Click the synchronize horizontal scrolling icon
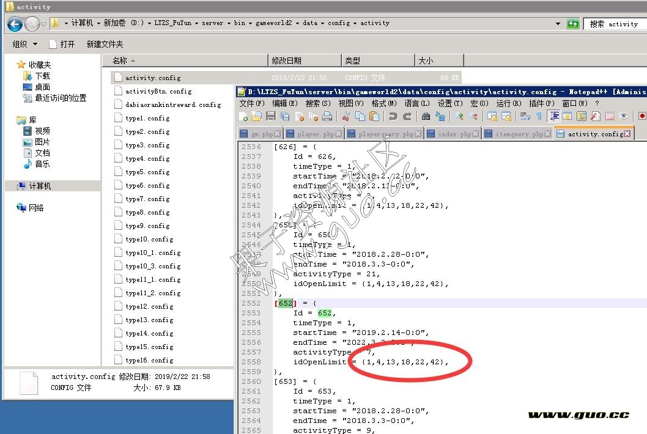This screenshot has width=647, height=434. coord(506,117)
